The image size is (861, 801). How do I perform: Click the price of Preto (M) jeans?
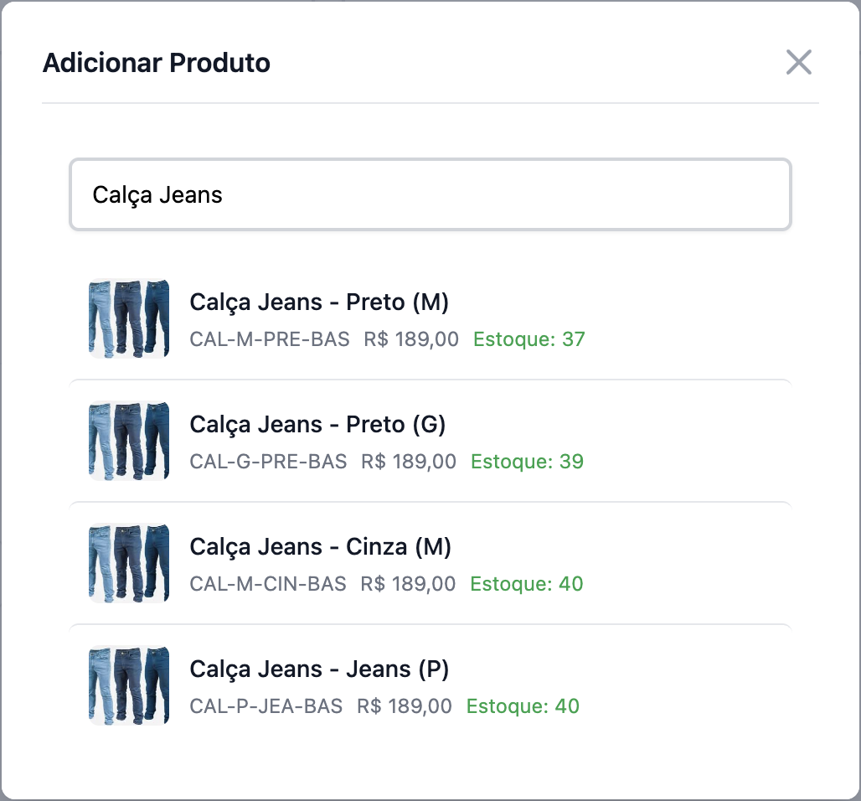(x=411, y=339)
